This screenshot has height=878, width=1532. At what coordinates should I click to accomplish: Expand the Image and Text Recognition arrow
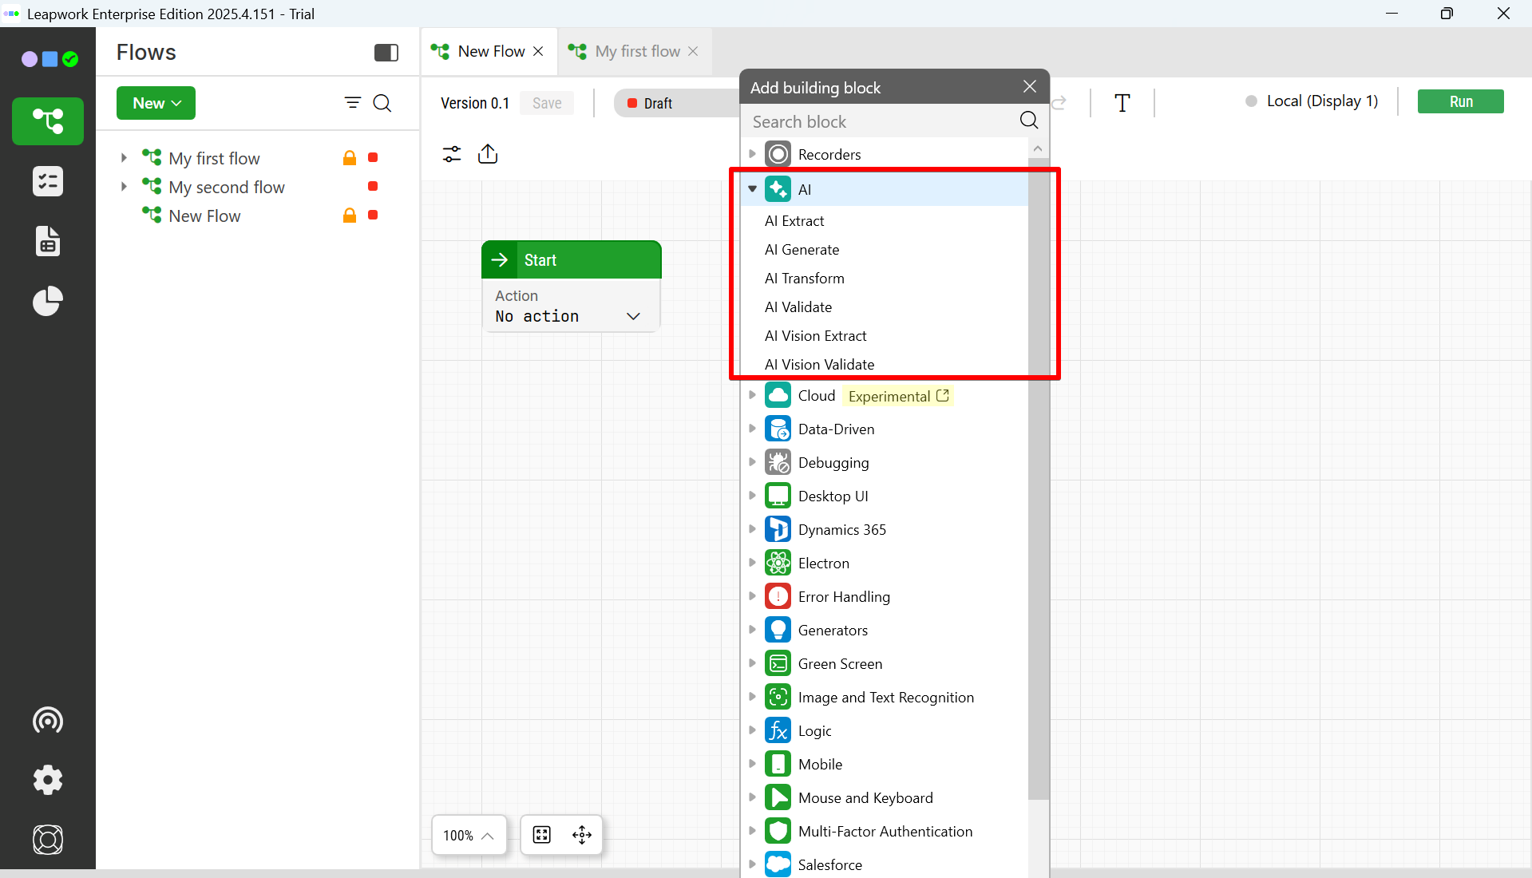(752, 697)
